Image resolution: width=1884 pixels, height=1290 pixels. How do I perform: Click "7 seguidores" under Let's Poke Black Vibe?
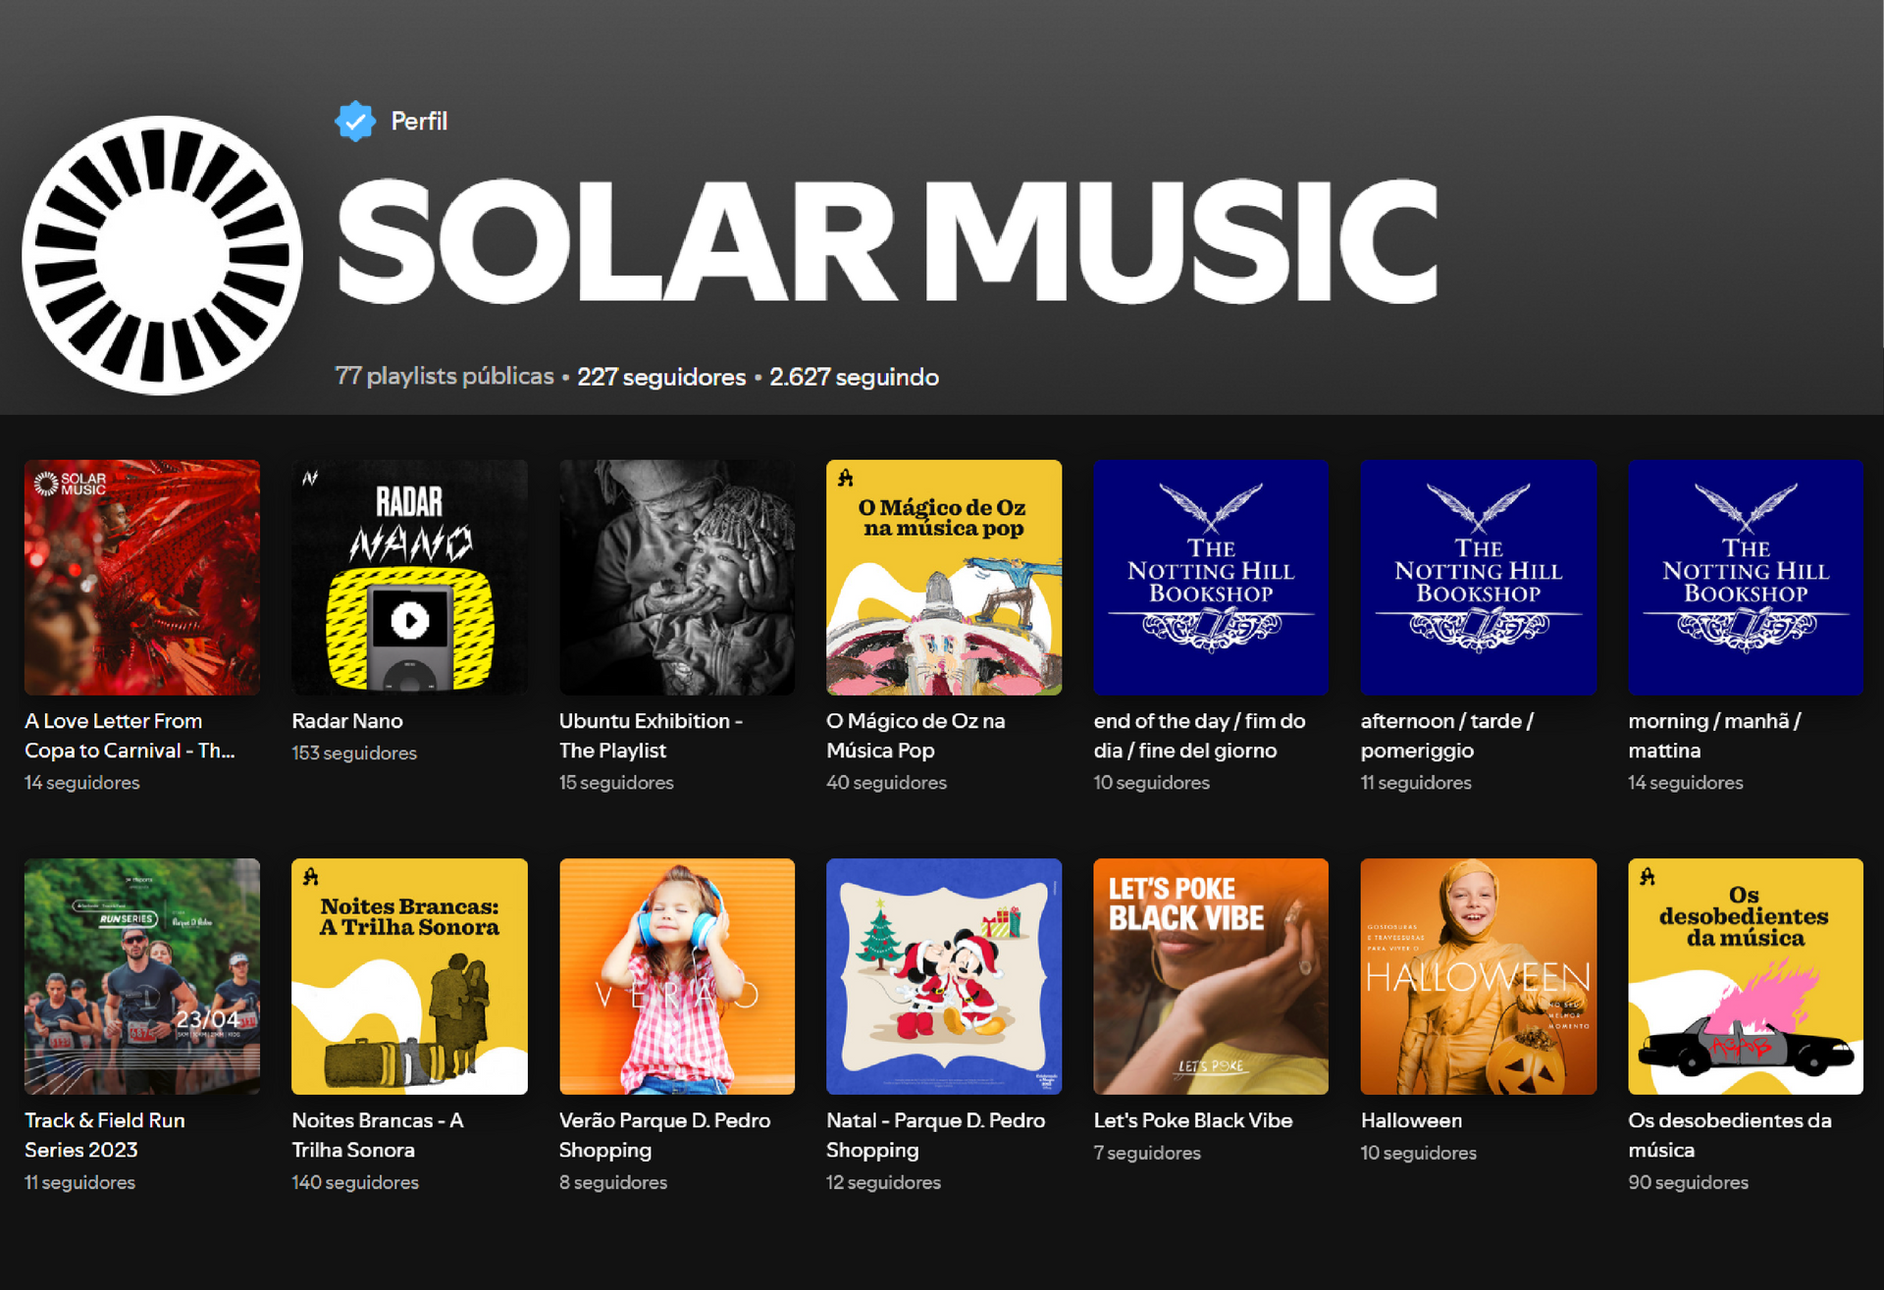[x=1147, y=1154]
